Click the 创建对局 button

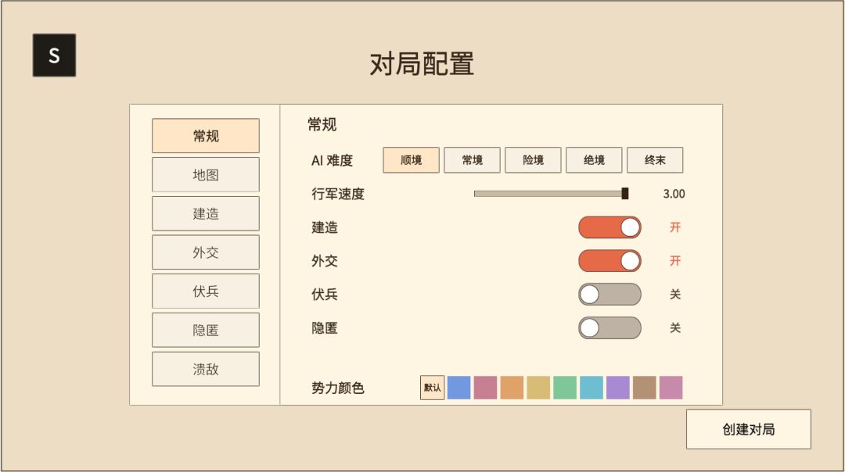click(x=749, y=429)
